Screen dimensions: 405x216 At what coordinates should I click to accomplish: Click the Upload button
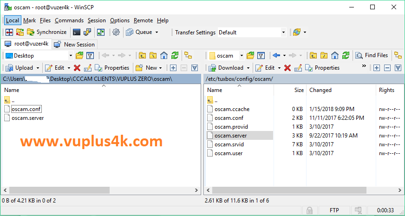[x=20, y=68]
